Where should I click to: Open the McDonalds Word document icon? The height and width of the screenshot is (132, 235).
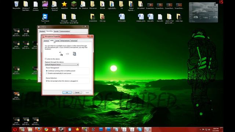click(x=122, y=18)
